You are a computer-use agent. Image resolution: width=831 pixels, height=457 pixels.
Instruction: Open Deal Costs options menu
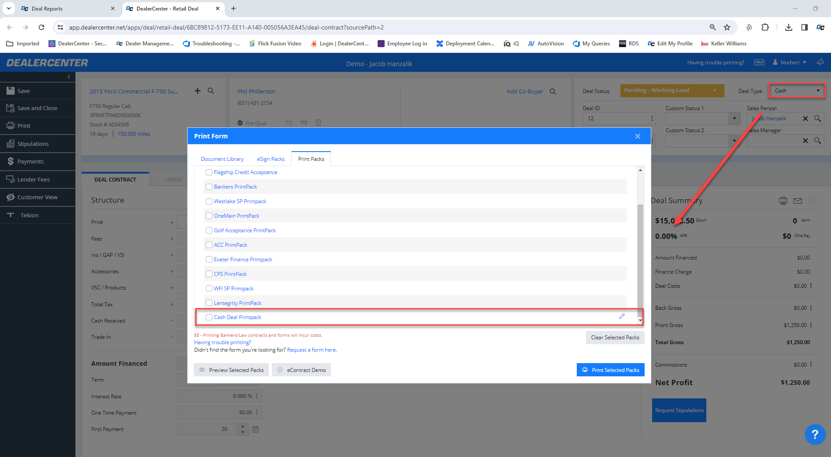coord(811,286)
